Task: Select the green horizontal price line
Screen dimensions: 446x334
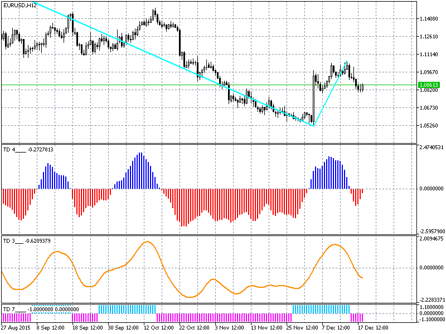Action: click(x=167, y=85)
